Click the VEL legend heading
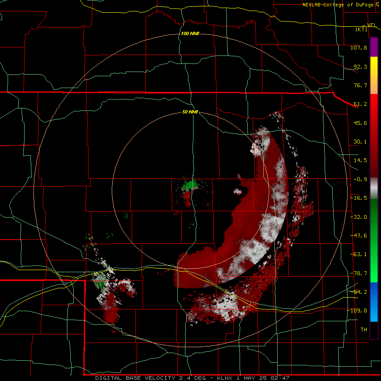The width and height of the screenshot is (381, 381). [x=372, y=25]
